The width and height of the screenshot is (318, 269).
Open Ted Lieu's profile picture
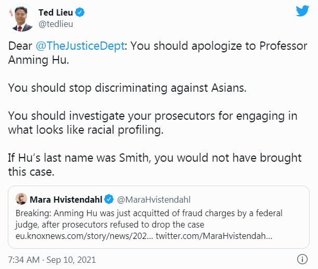pos(21,18)
